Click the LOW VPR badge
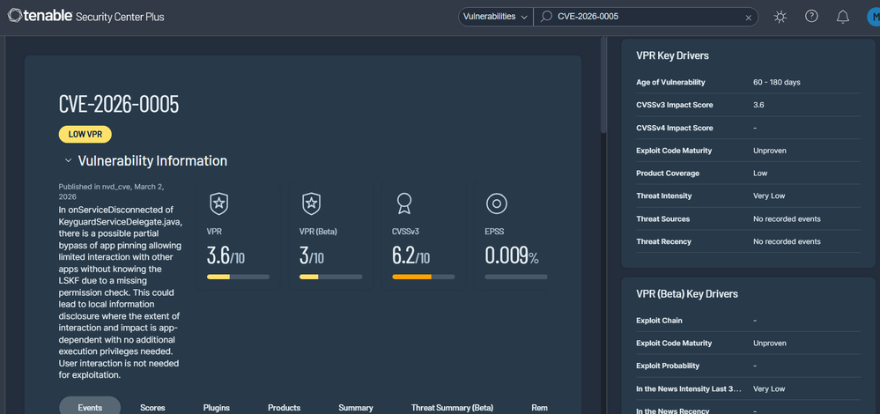880x414 pixels. pos(85,135)
